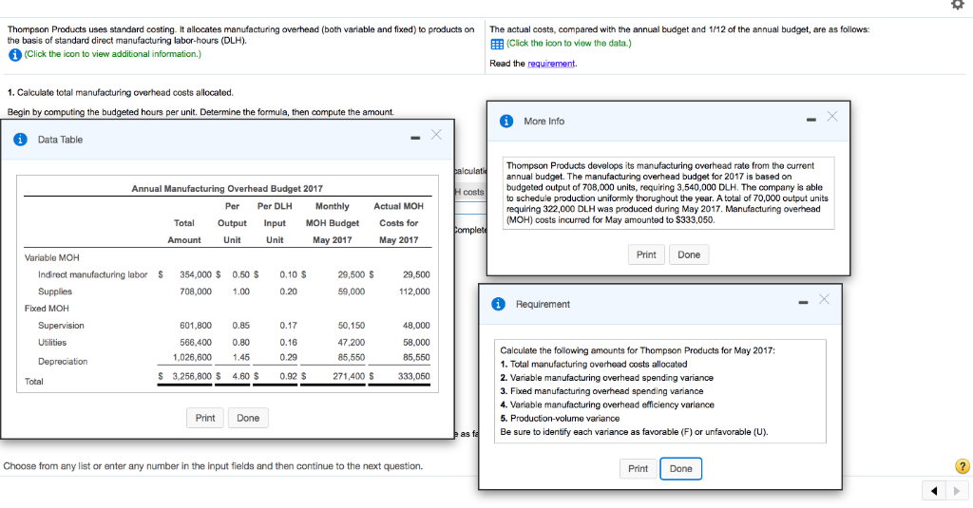Click Done in the More Info dialog
This screenshot has width=973, height=508.
click(x=689, y=254)
